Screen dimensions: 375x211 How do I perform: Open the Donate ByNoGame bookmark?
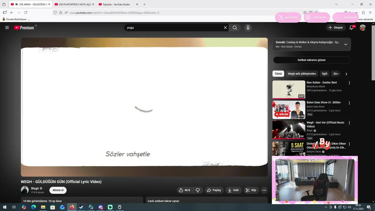tap(16, 19)
